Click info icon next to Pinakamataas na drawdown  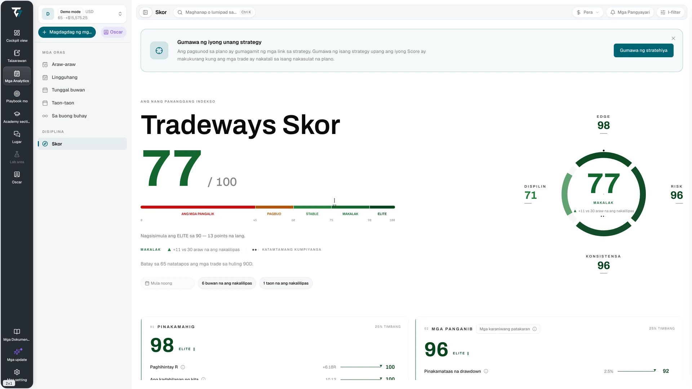[486, 371]
